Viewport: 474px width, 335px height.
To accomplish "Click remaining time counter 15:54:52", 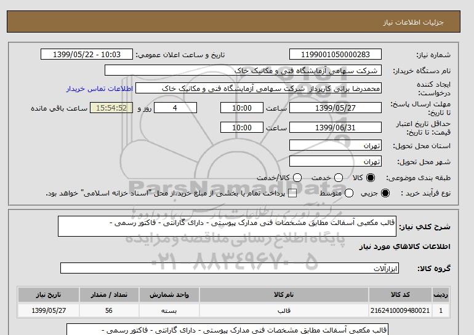I will (111, 108).
